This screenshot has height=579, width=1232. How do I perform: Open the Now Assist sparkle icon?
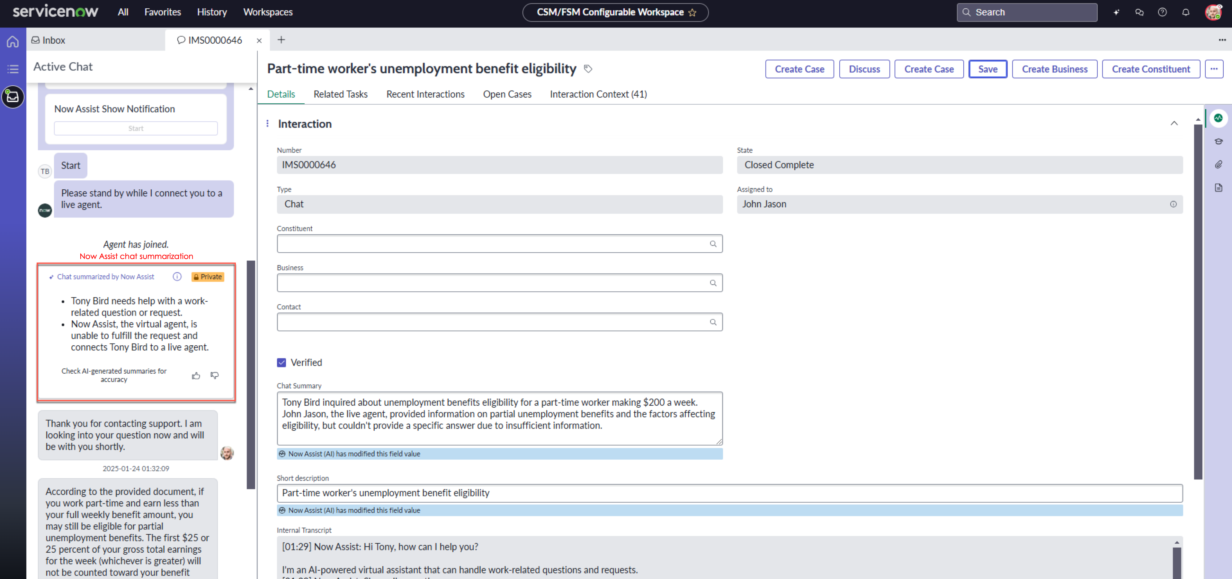tap(1116, 13)
